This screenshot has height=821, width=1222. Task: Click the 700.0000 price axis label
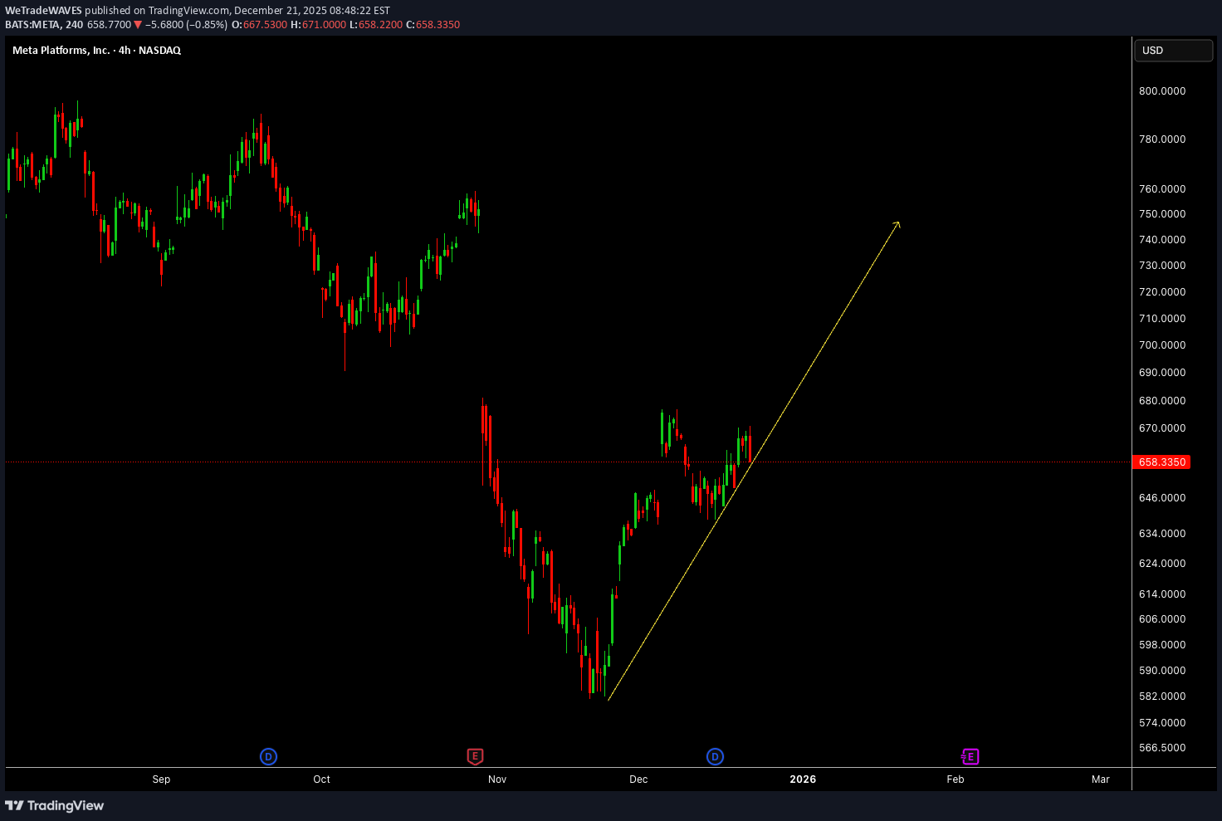1162,345
